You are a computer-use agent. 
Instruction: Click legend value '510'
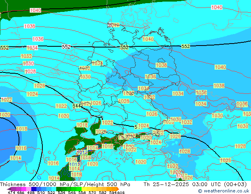pyautogui.click(x=40, y=192)
